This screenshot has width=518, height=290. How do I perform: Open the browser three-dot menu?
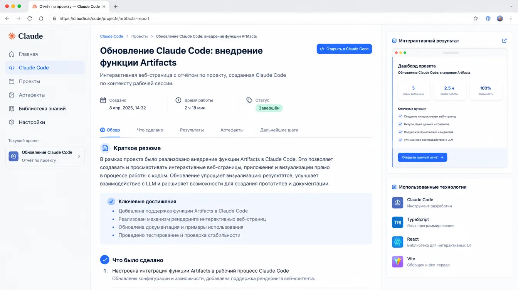tap(511, 18)
